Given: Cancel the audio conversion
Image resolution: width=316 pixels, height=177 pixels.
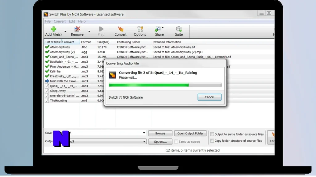Looking at the screenshot, I should click(x=210, y=97).
